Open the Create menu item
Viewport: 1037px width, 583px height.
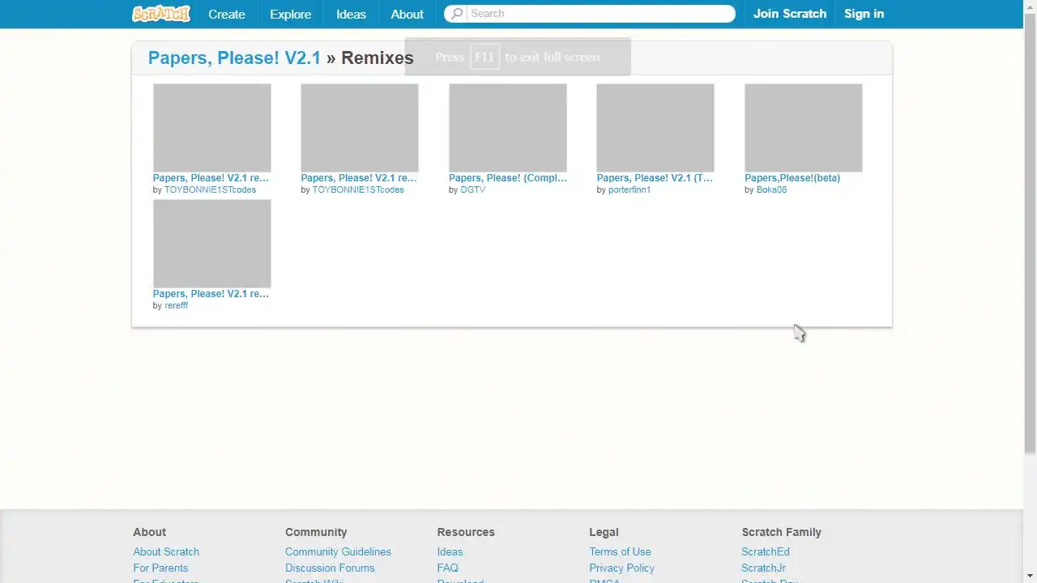tap(226, 14)
